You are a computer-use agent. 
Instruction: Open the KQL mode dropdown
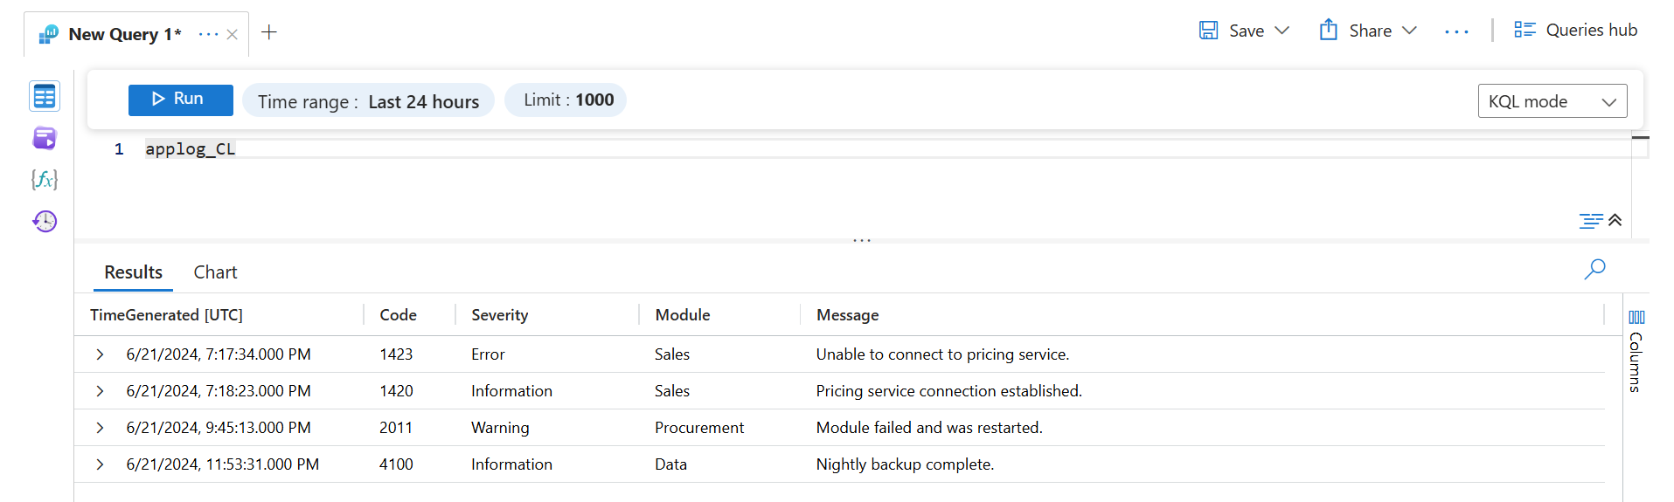tap(1552, 101)
